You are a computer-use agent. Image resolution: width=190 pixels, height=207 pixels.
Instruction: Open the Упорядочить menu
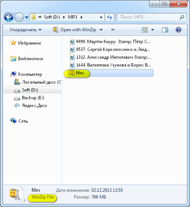(x=25, y=30)
